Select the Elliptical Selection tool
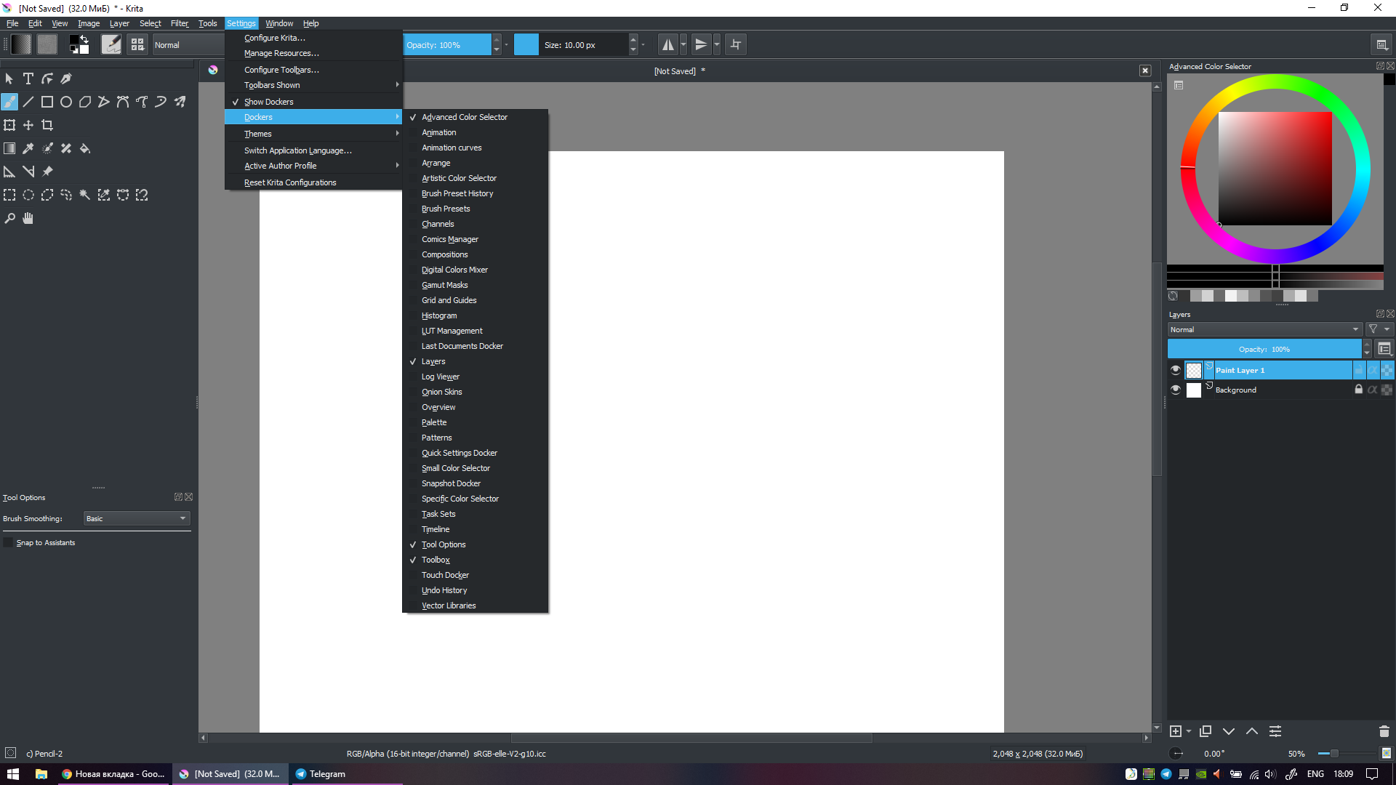Viewport: 1396px width, 785px height. [28, 195]
